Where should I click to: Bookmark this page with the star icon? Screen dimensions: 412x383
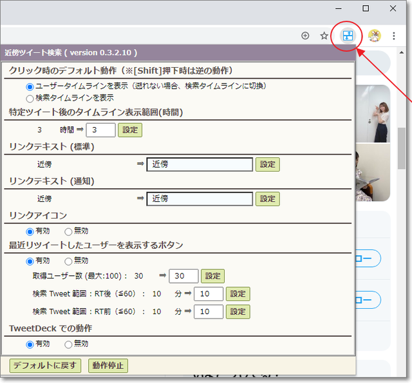[x=324, y=35]
